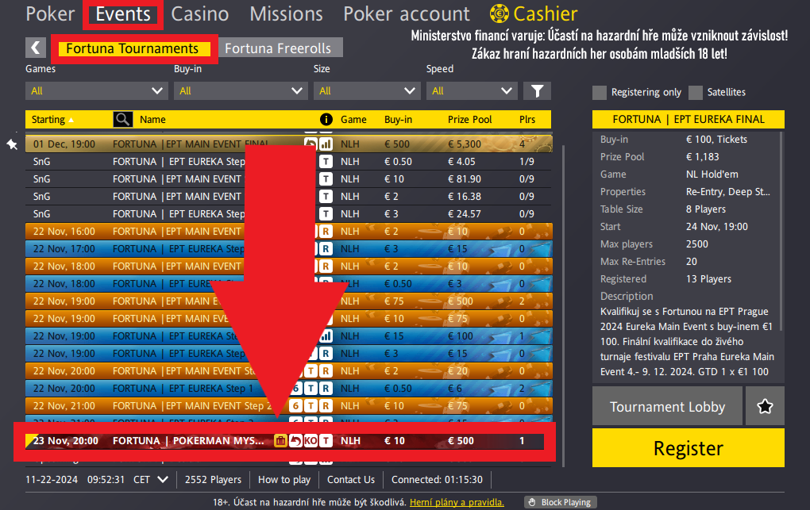Select the 22 Nov 19:00 row with €75 buy-in

click(289, 301)
